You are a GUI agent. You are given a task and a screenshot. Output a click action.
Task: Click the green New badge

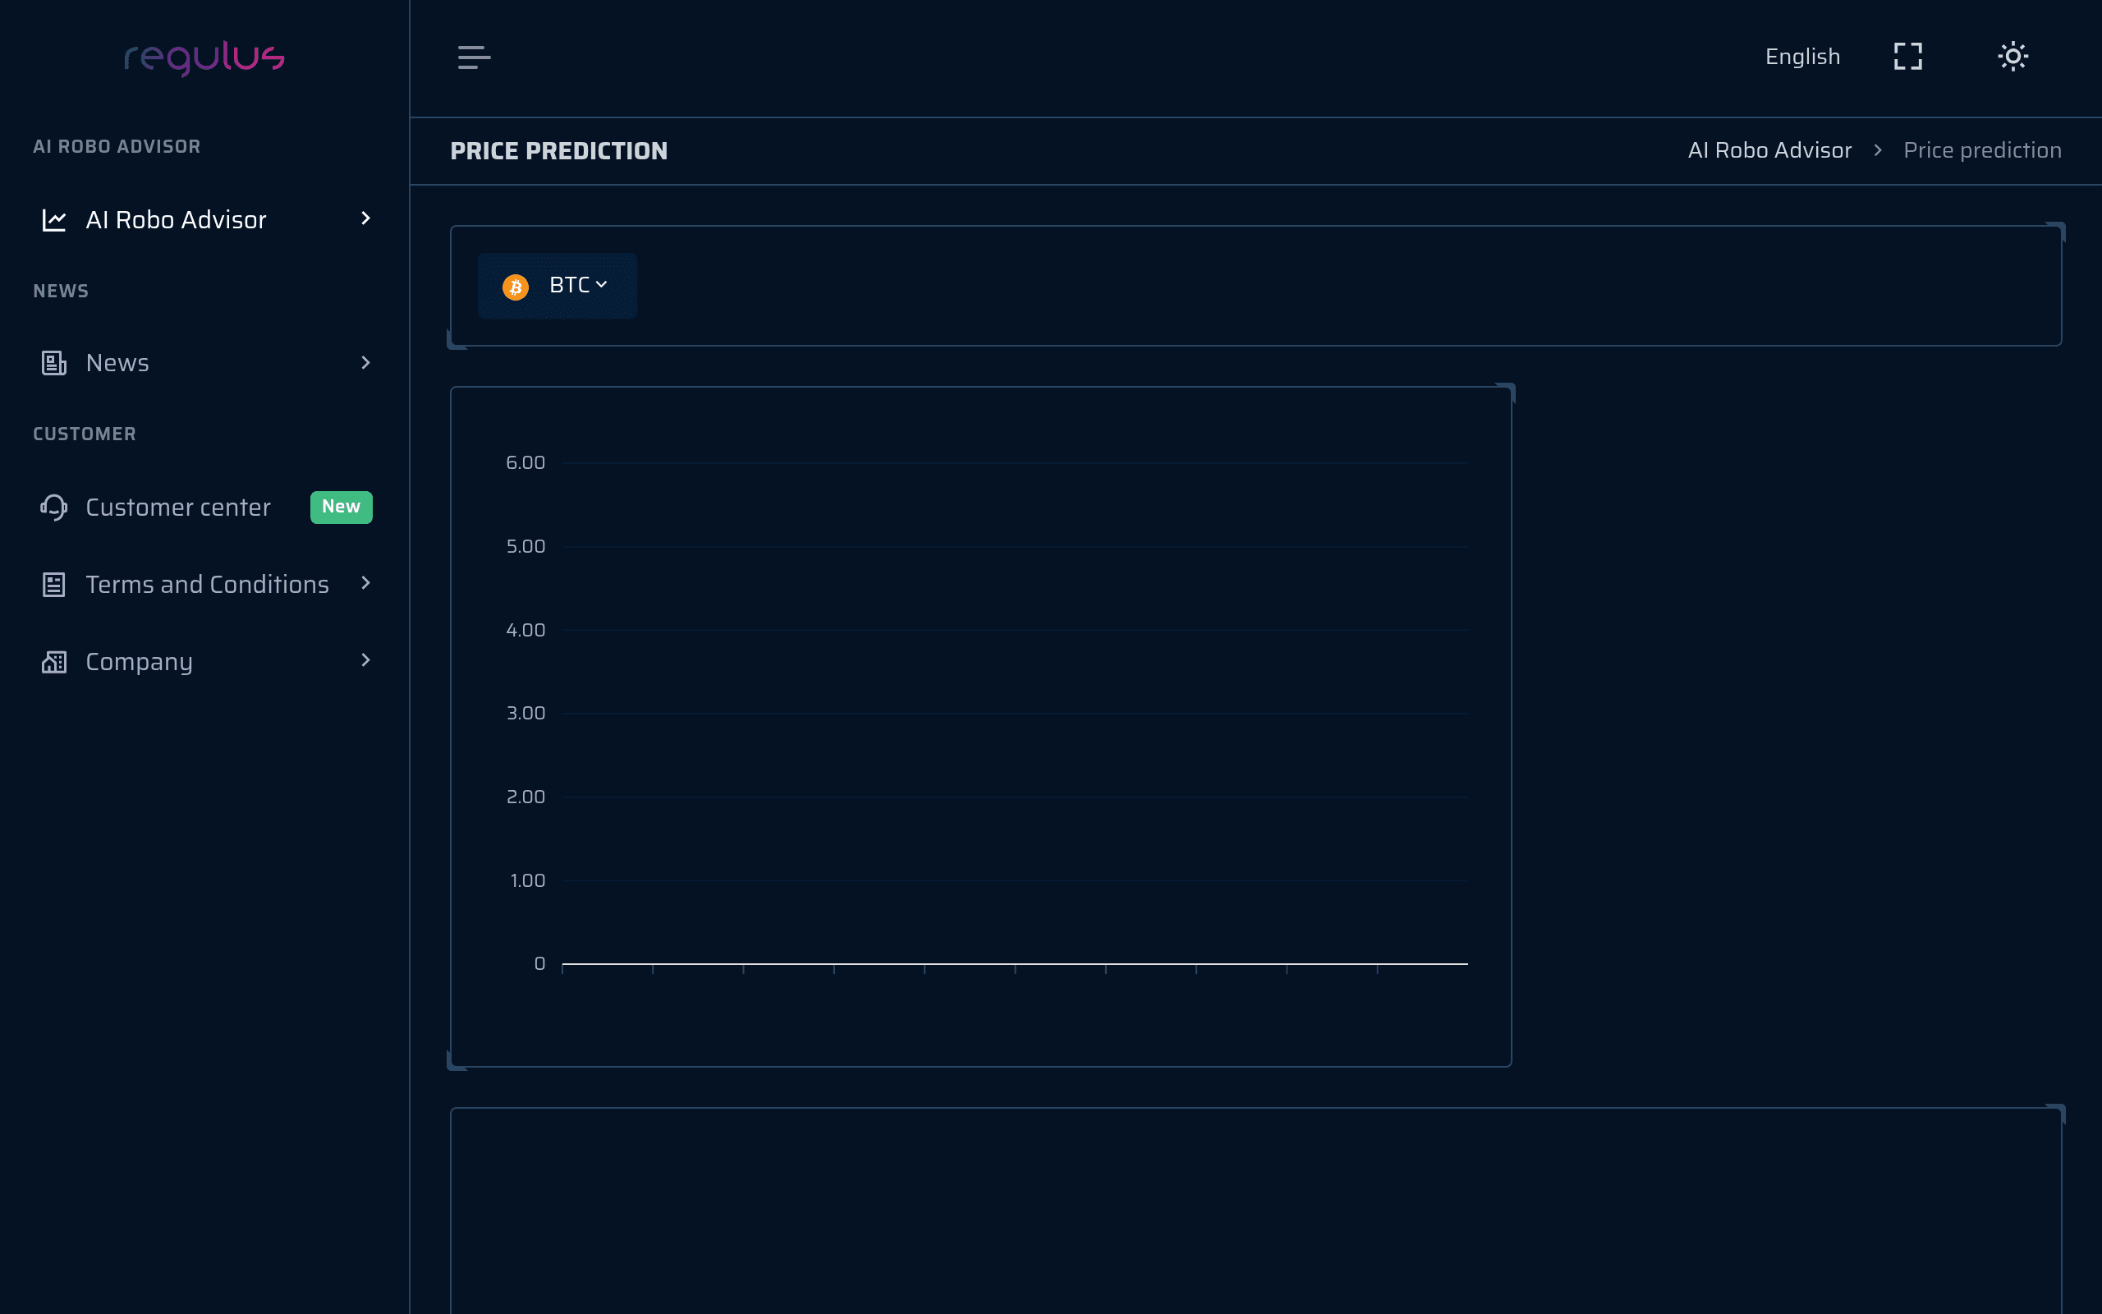point(342,507)
